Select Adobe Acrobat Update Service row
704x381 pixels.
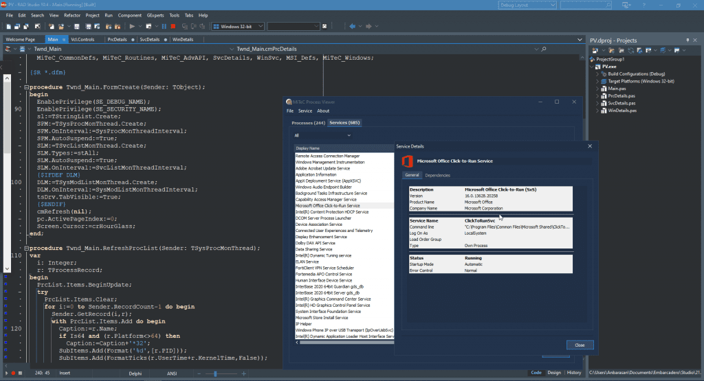tap(344, 169)
